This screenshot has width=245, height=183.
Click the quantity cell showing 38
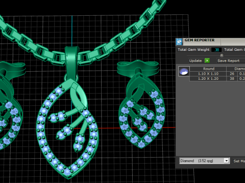232,79
